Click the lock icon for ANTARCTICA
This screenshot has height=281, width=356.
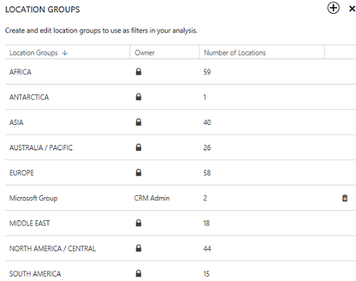pos(138,97)
